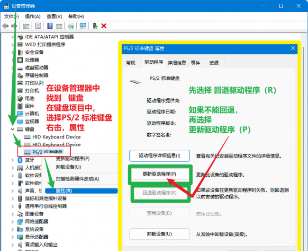The image size is (308, 251).
Task: Choose 扫描检测硬件改动(A) in context menu
Action: click(77, 179)
